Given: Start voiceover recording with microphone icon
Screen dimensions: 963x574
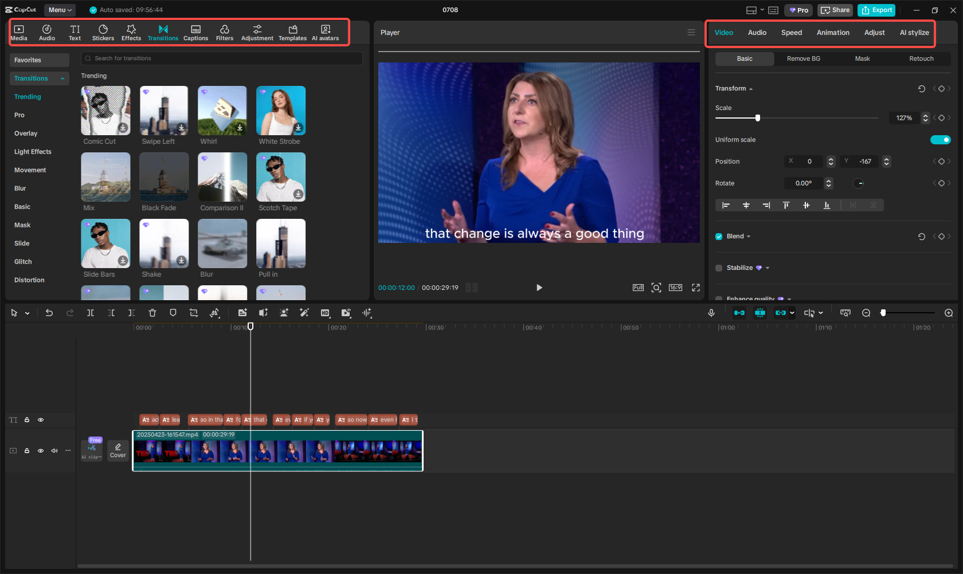Looking at the screenshot, I should pos(711,313).
